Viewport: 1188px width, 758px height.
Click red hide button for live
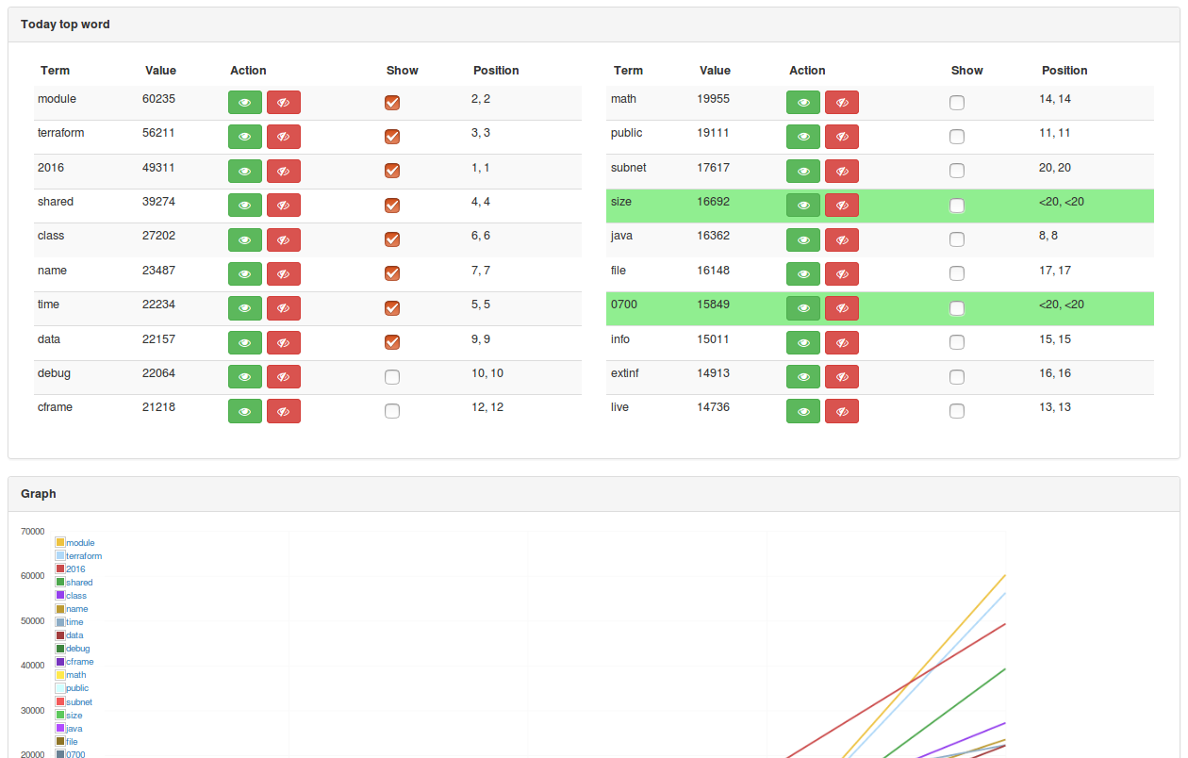841,411
